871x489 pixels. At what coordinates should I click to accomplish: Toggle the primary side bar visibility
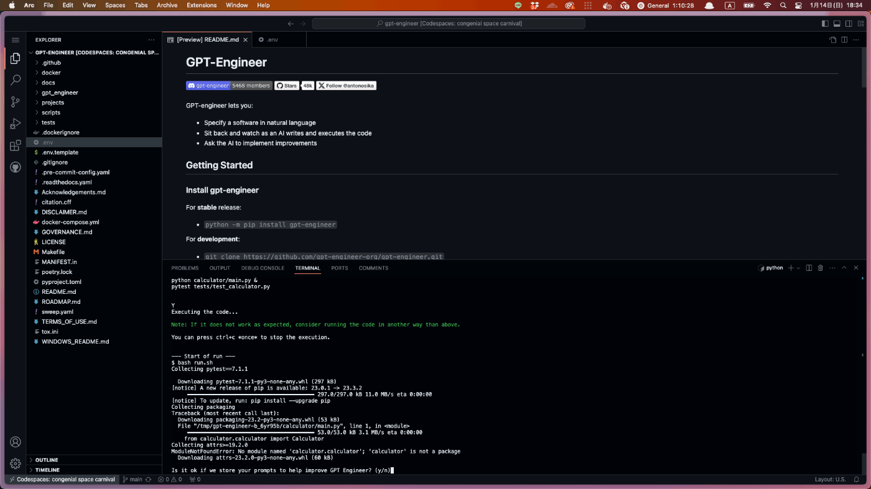coord(825,24)
